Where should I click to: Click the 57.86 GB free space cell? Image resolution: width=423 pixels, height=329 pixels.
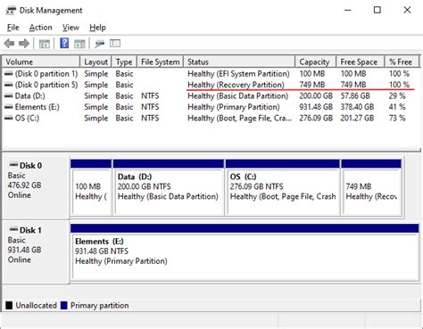[355, 96]
